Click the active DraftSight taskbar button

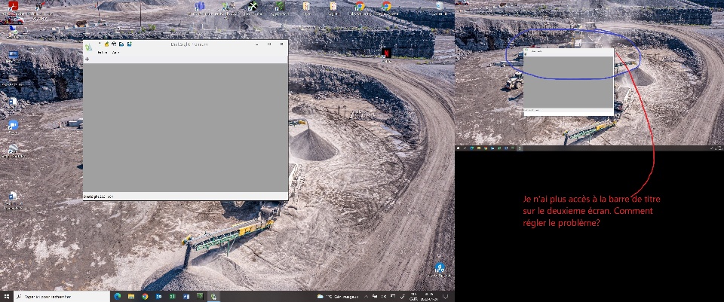coord(213,297)
